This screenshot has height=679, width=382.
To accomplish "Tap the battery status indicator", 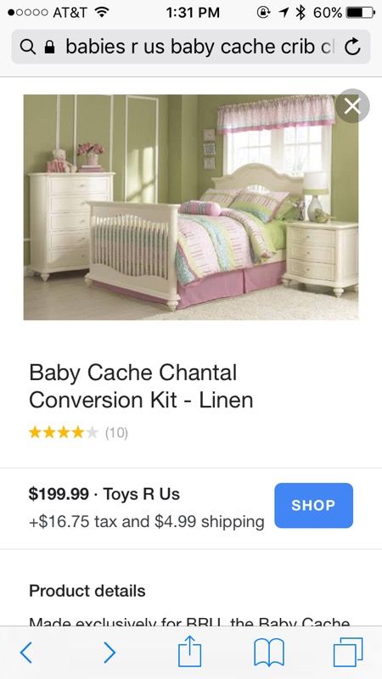I will [360, 13].
